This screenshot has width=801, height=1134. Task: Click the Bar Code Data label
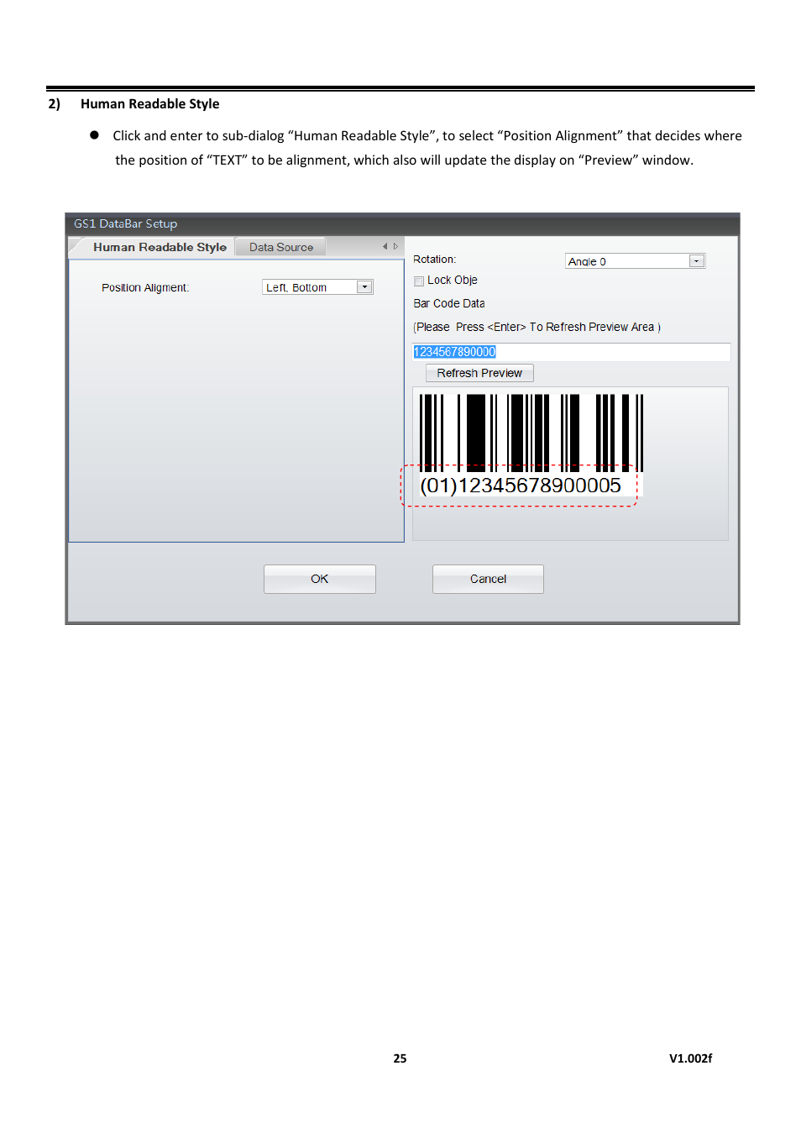449,303
